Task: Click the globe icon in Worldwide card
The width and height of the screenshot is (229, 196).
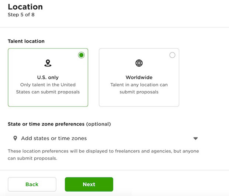Action: click(x=139, y=63)
